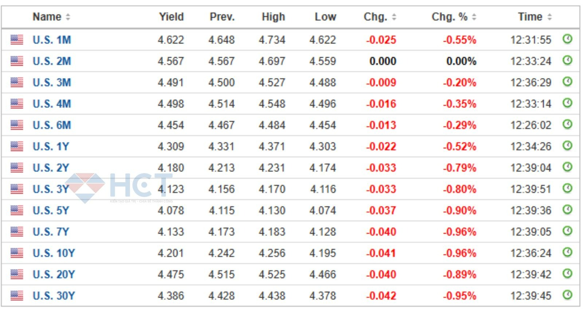This screenshot has height=309, width=583.
Task: Click the Yield column header
Action: coord(171,17)
